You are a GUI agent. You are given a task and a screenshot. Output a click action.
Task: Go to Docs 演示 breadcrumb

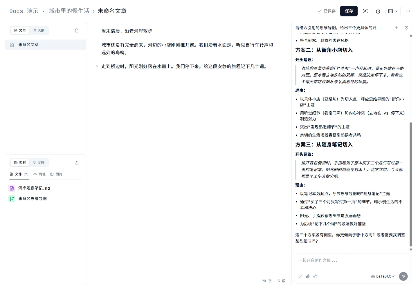coord(24,11)
